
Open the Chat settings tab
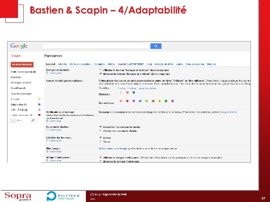click(149, 64)
